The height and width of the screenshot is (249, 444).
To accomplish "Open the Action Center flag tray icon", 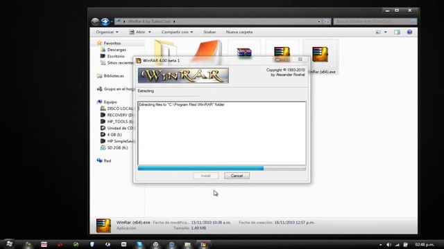I will [405, 245].
